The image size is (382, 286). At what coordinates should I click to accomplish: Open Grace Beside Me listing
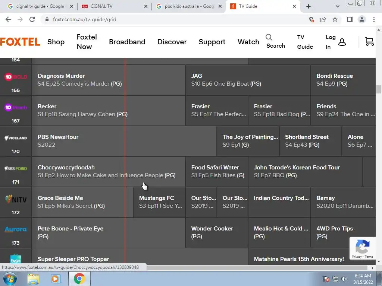tap(82, 202)
